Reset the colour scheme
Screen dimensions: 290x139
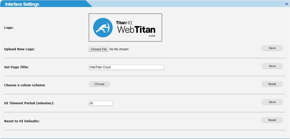click(x=272, y=84)
